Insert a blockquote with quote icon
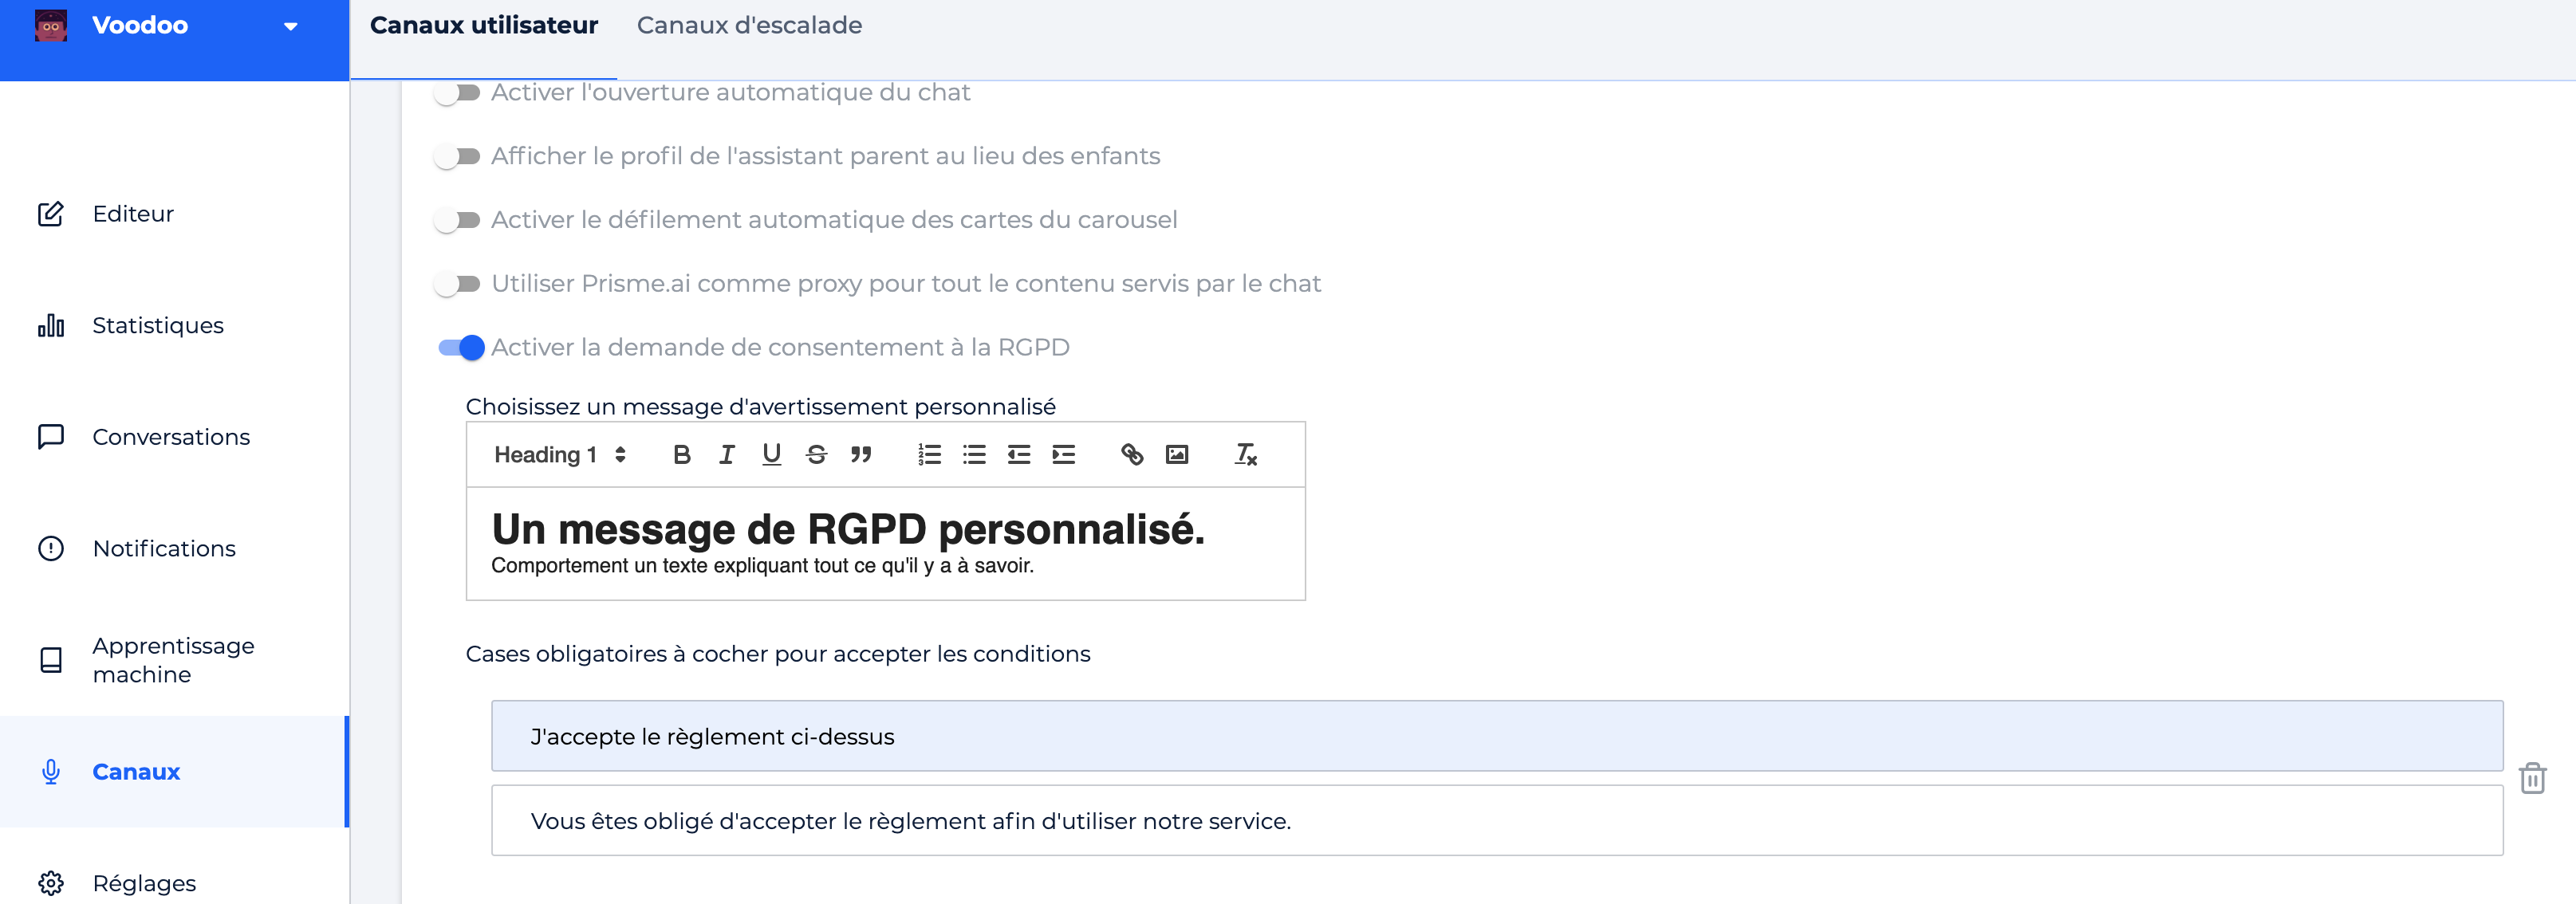The image size is (2576, 904). pos(861,455)
